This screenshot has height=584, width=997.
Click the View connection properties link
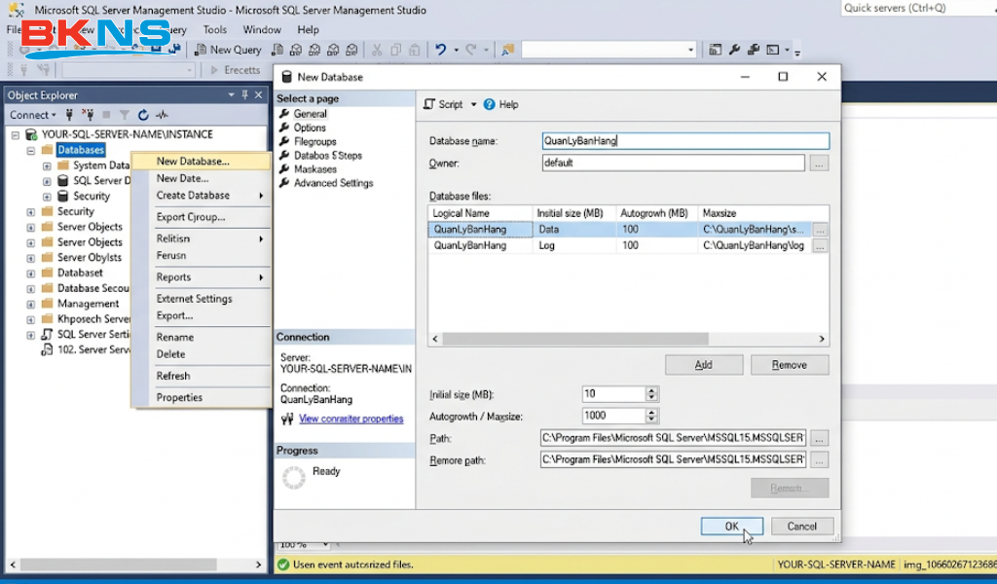[351, 419]
